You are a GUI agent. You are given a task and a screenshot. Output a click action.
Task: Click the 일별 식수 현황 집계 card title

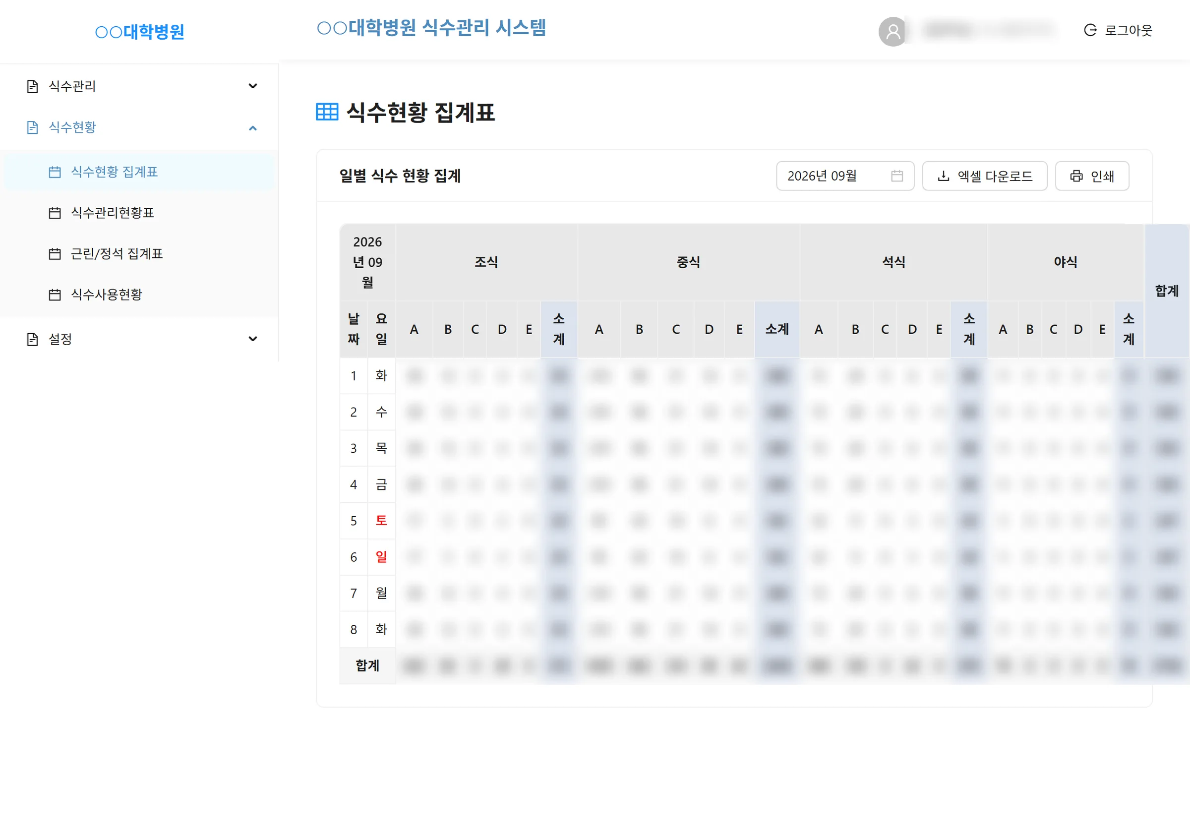(x=400, y=176)
